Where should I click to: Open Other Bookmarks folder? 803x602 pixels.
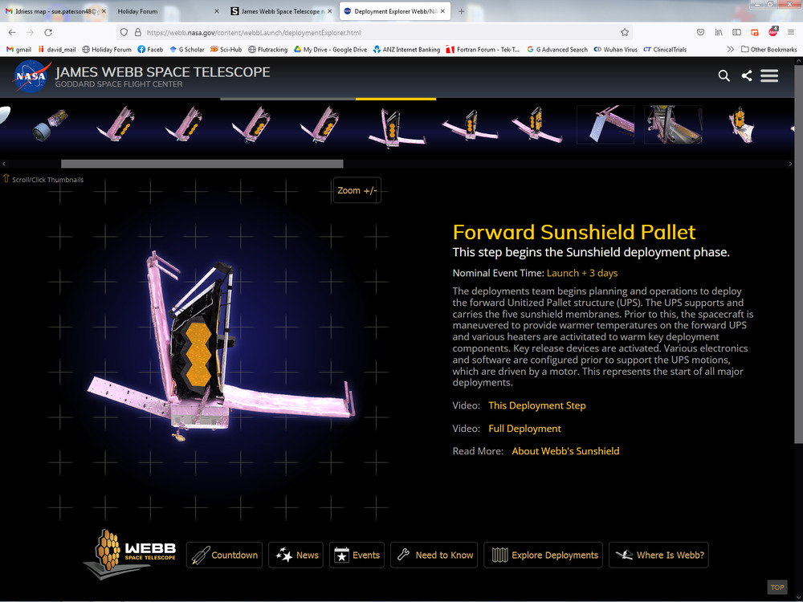(x=768, y=50)
